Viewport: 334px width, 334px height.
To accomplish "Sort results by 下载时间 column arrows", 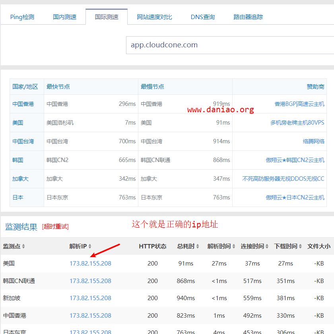I will (x=300, y=246).
